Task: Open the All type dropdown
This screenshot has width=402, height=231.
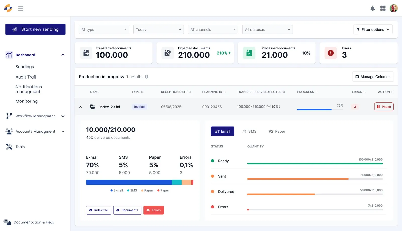Action: tap(104, 29)
